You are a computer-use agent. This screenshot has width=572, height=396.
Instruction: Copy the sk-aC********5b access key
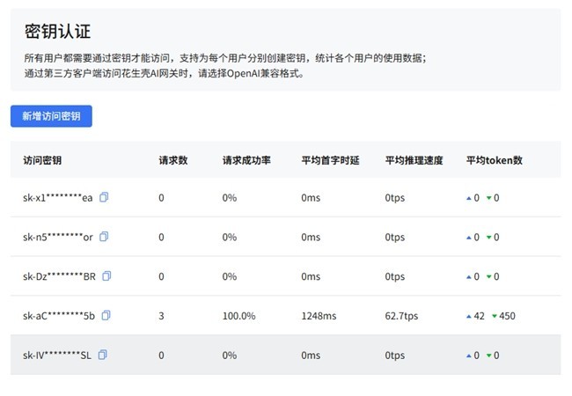105,315
